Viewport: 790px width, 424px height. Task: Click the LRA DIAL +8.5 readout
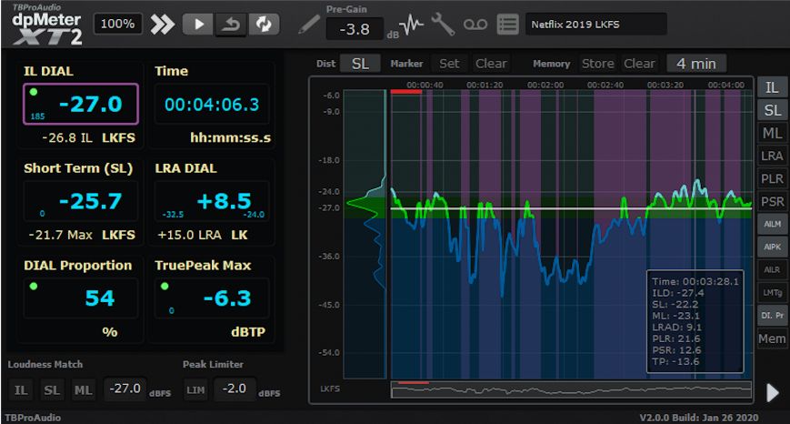pos(212,201)
